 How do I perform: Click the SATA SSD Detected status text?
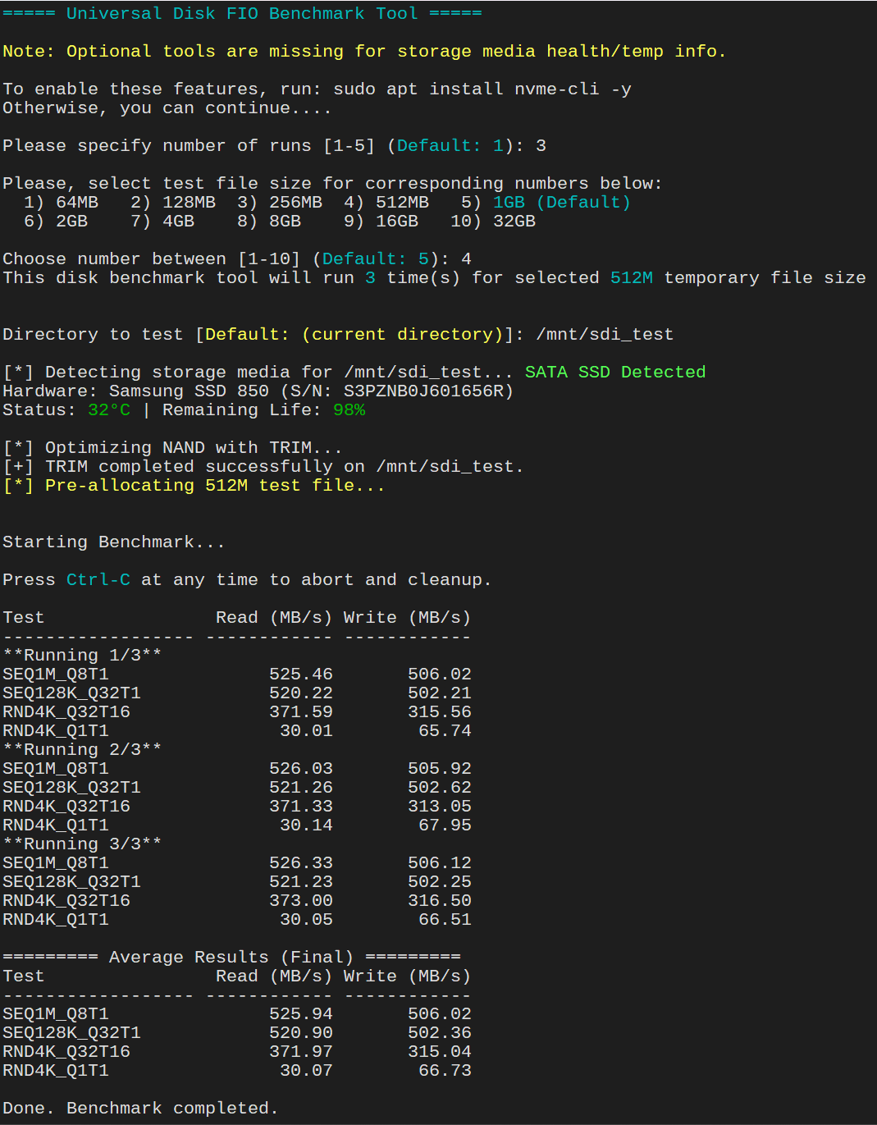pos(615,372)
